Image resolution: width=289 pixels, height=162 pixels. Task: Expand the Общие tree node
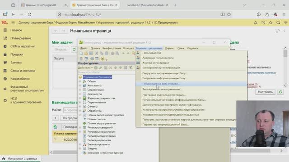(80, 81)
